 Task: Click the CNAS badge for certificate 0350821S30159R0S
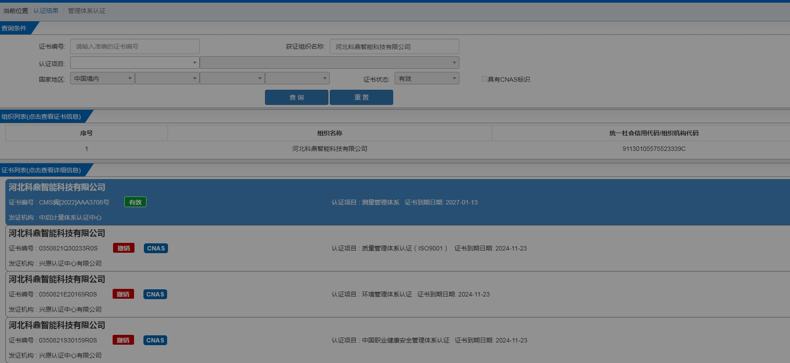tap(155, 340)
